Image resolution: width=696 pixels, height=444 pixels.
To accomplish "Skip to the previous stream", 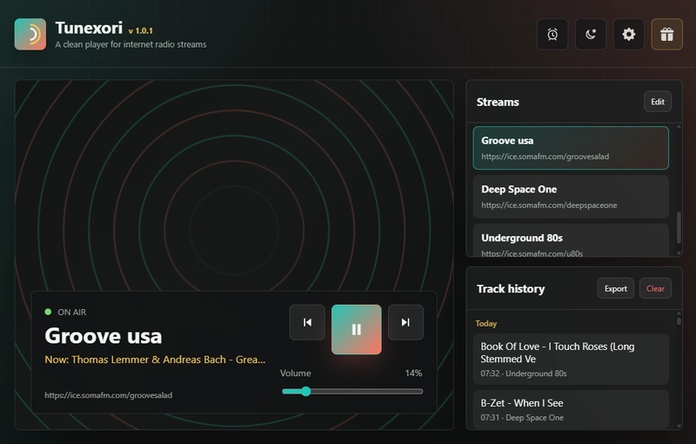I will (307, 322).
